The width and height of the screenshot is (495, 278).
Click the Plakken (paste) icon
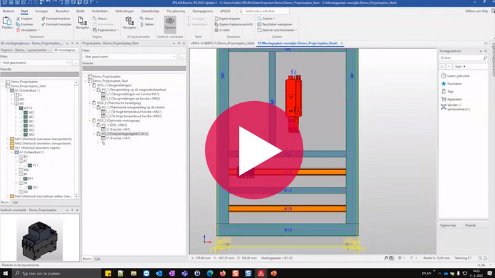[x=7, y=23]
